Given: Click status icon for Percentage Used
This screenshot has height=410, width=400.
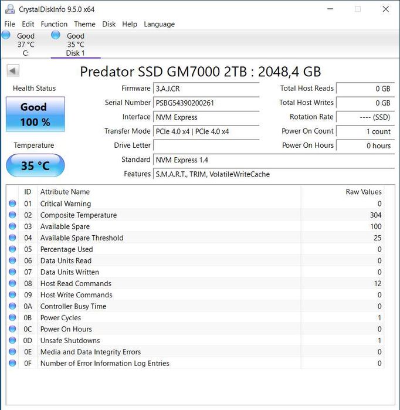Looking at the screenshot, I should 12,249.
